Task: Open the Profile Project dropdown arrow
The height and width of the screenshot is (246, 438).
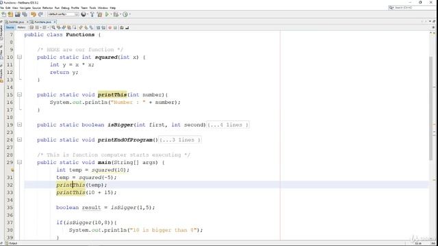Action: [x=130, y=14]
